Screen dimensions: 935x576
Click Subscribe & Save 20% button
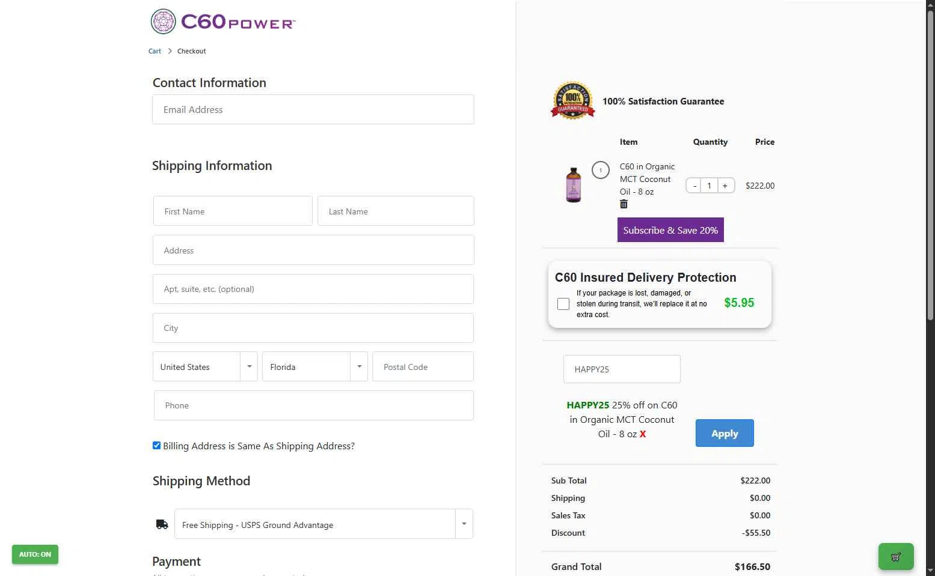670,230
